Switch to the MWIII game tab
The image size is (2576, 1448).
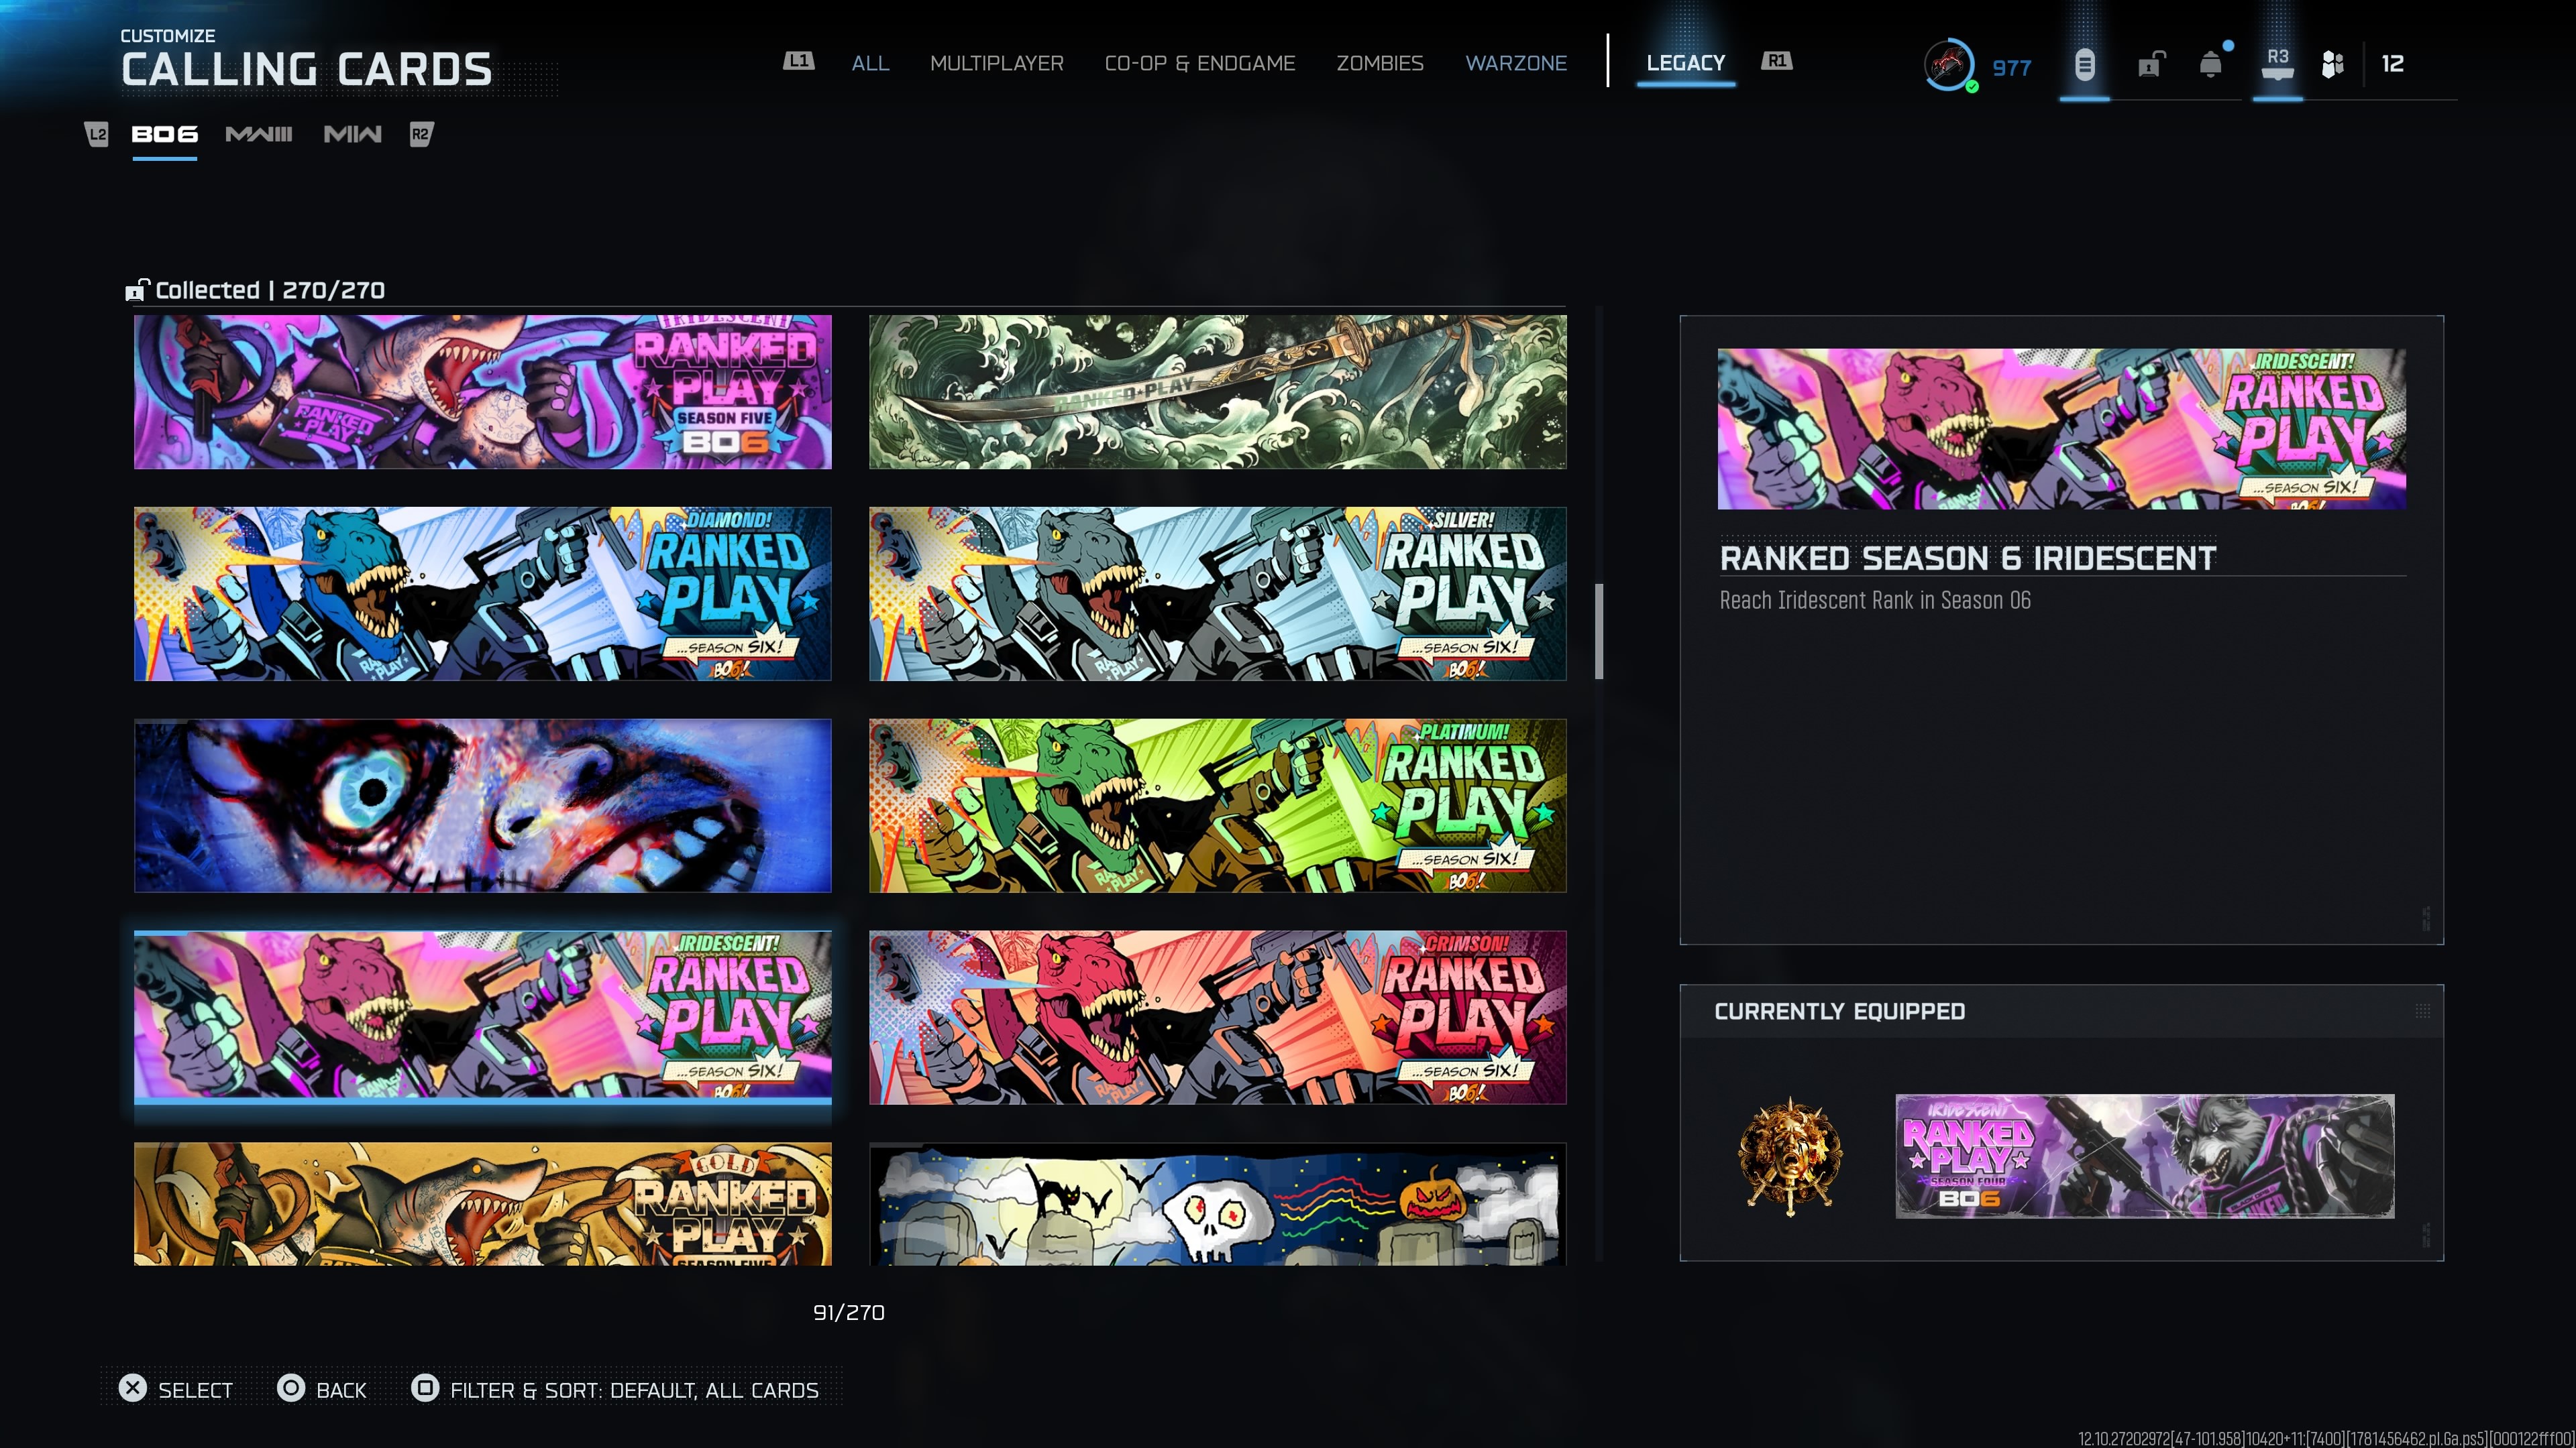pos(259,134)
